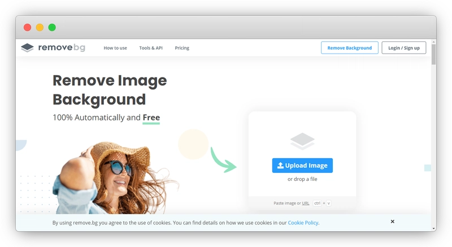Viewport: 452px width, 247px height.
Task: Open Login / Sign up
Action: (404, 48)
